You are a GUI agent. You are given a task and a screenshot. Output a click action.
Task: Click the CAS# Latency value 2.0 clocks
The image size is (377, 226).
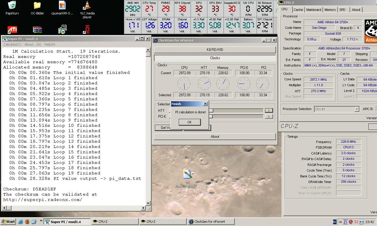[x=348, y=153]
